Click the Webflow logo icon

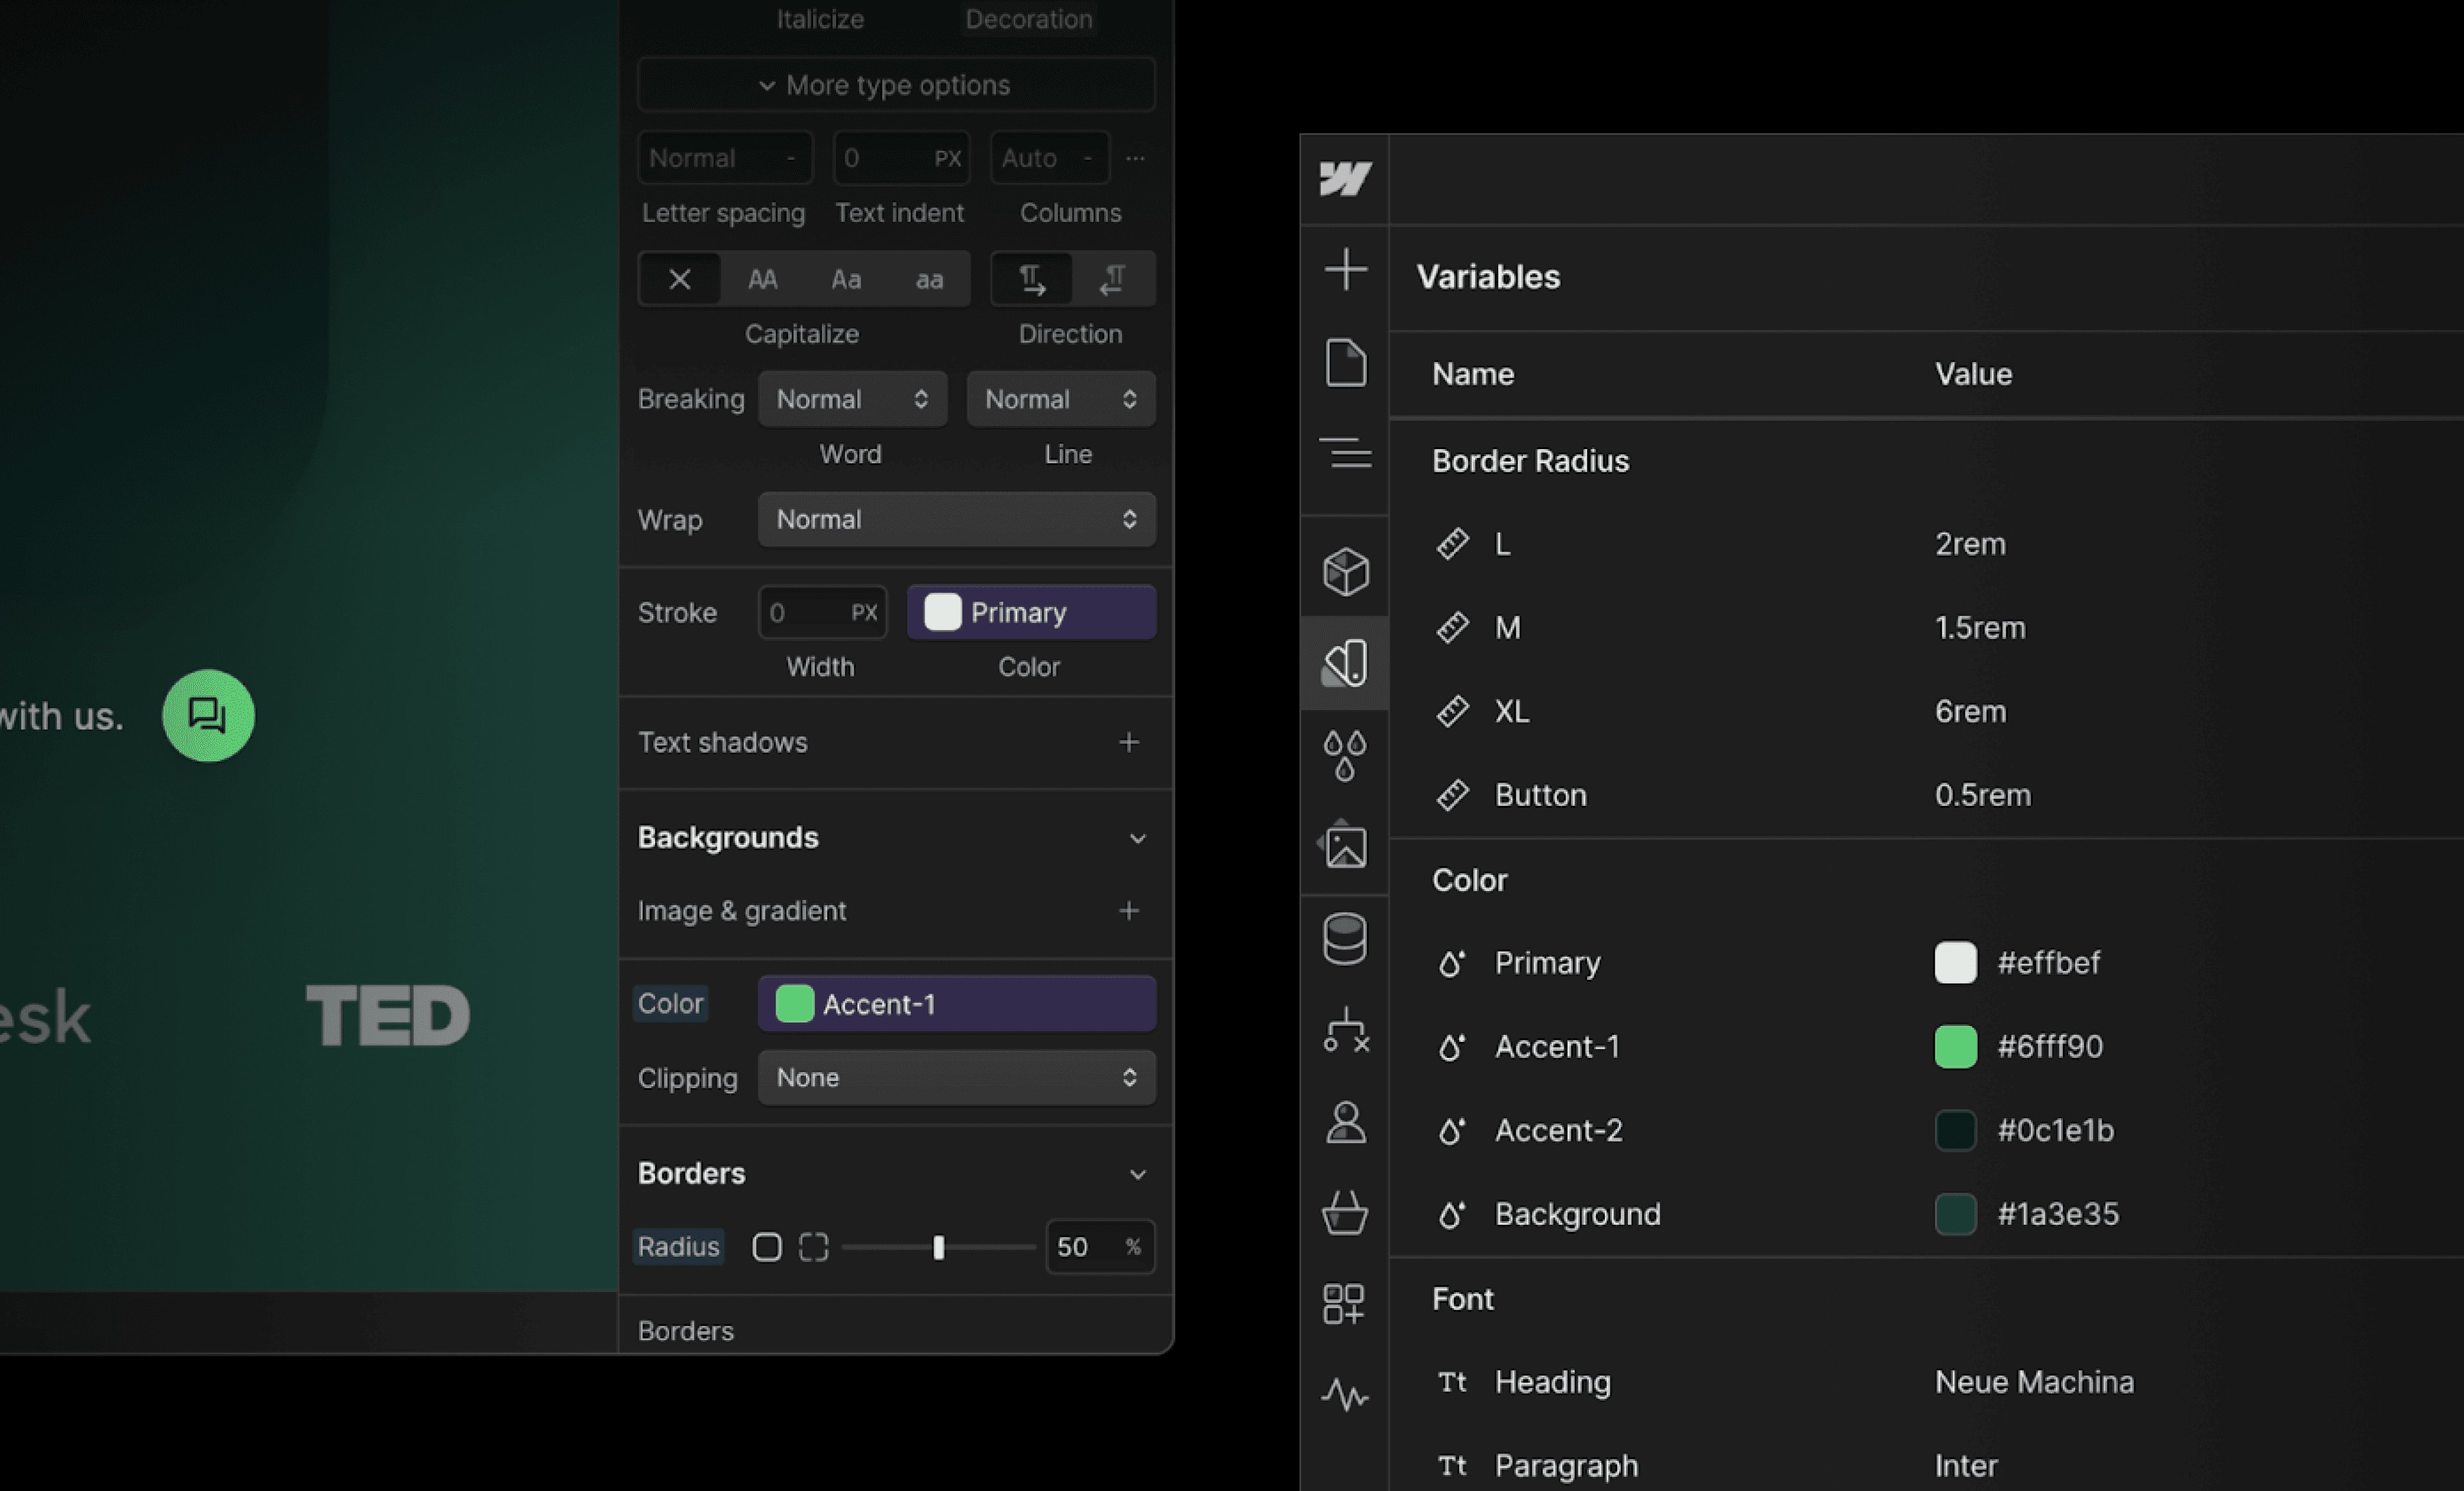pyautogui.click(x=1345, y=179)
